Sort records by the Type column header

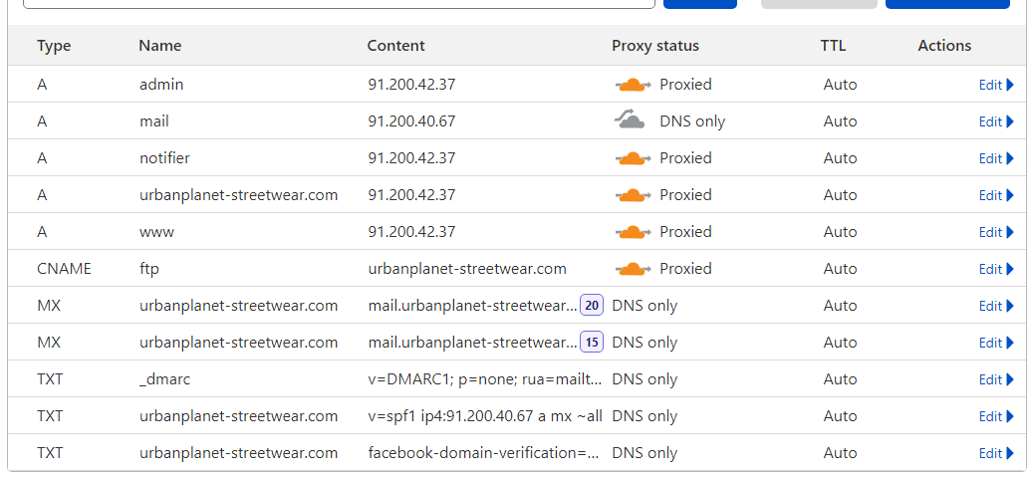[54, 46]
